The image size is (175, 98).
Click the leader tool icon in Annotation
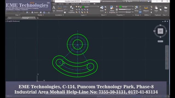click(65, 10)
